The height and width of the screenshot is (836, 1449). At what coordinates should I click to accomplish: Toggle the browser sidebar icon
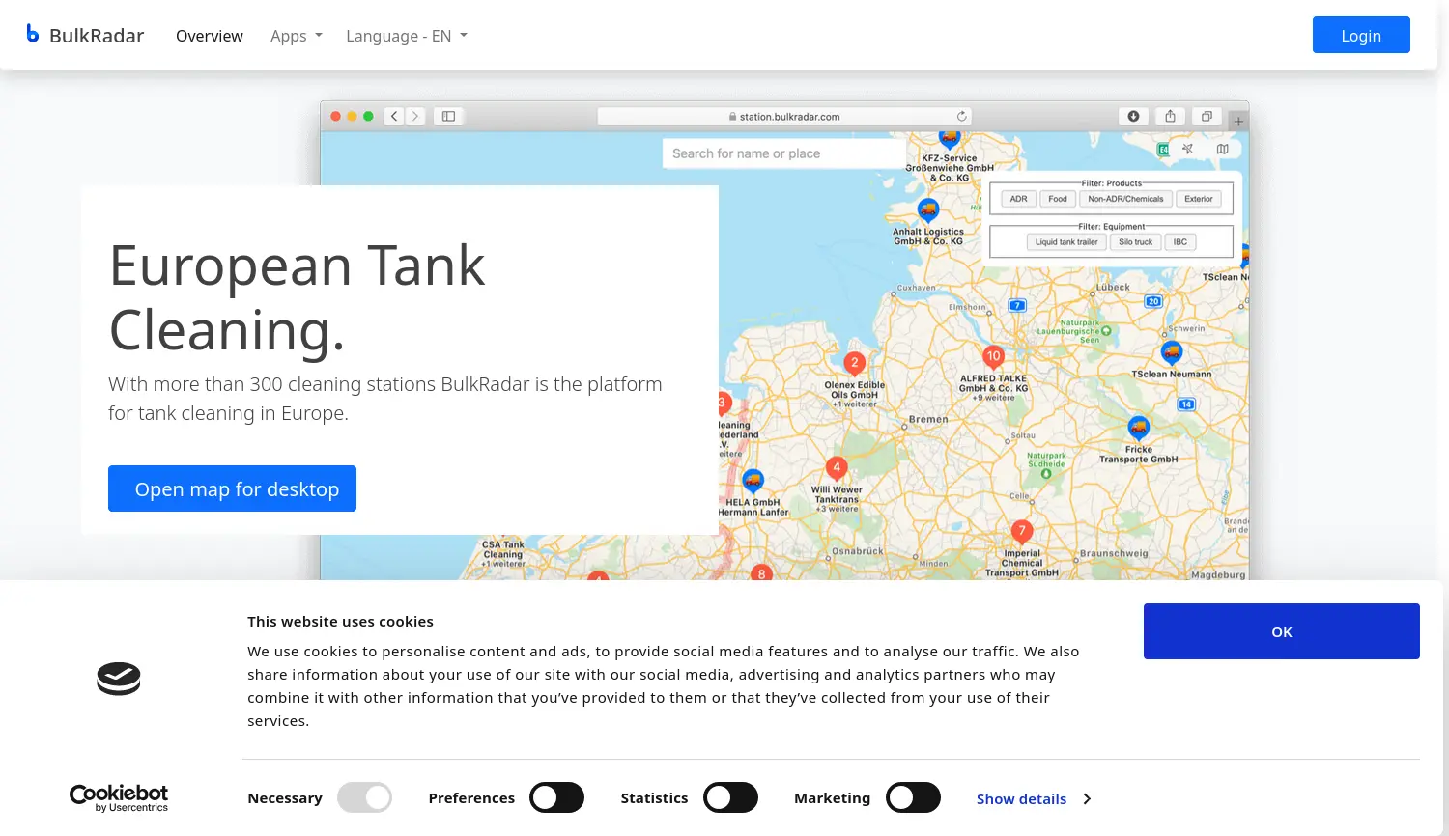click(x=447, y=116)
